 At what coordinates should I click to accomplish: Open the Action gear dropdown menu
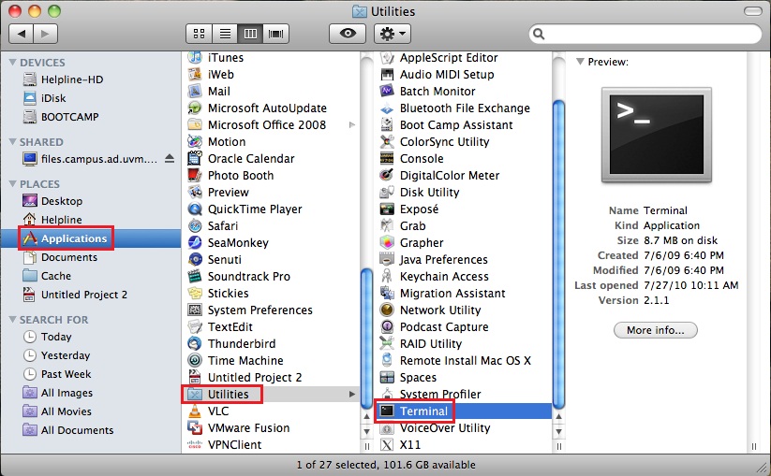392,34
